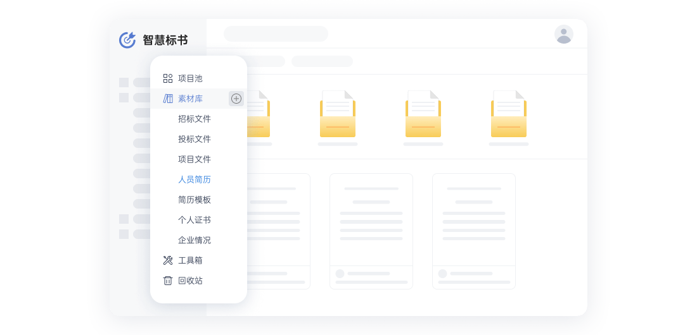Open the user avatar profile icon
The image size is (697, 335).
click(x=564, y=34)
